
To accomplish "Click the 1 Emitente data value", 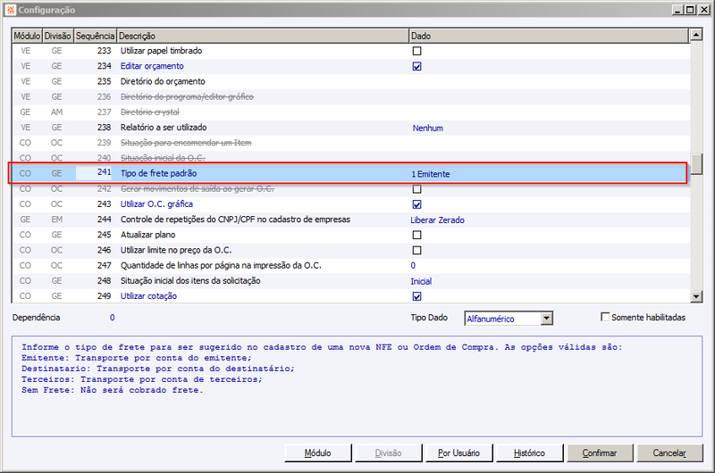I will 431,174.
